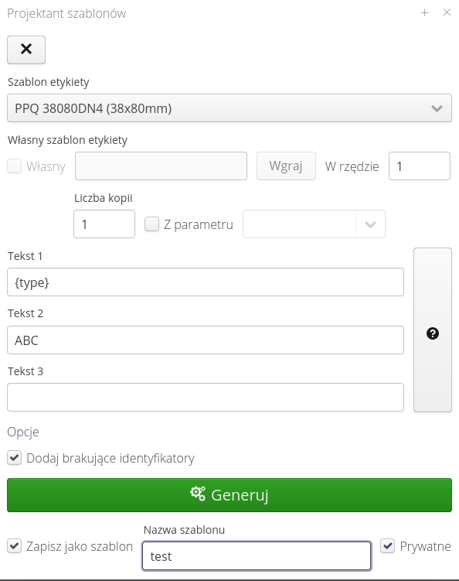Click the plus icon in the header
The image size is (459, 581).
click(424, 13)
